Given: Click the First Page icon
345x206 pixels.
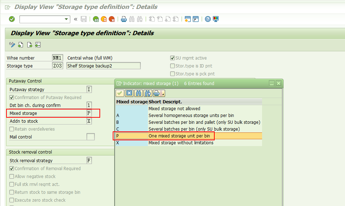Looking at the screenshot, I should coord(152,19).
